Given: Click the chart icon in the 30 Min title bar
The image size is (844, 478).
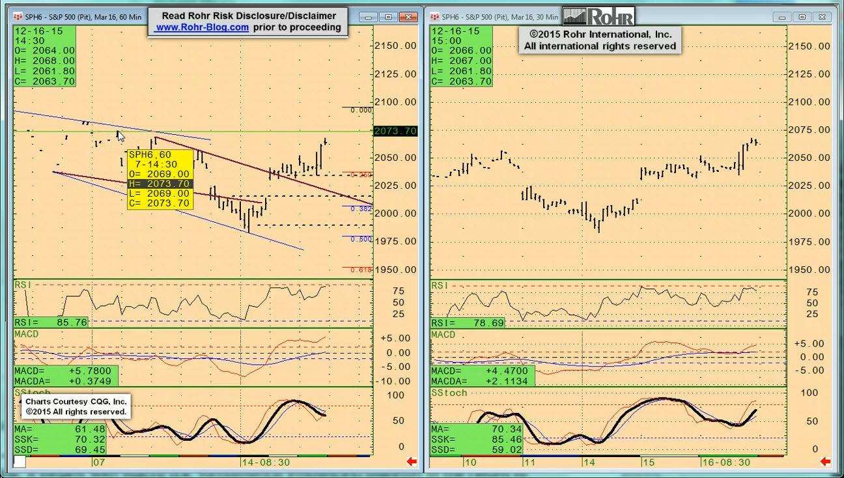Looking at the screenshot, I should tap(434, 17).
